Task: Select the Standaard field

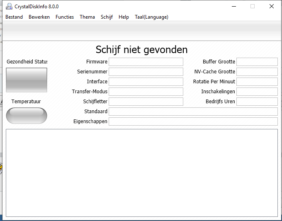Action: 193,112
